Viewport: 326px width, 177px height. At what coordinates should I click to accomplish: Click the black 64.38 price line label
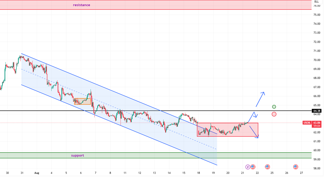pos(317,111)
